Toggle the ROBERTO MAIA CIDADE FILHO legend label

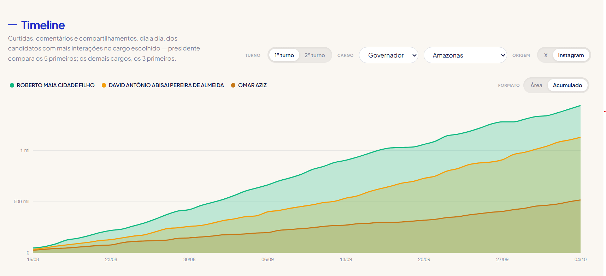click(x=56, y=85)
